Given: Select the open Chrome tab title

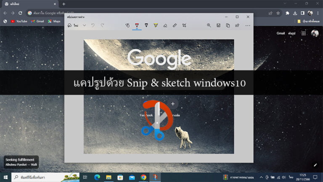Looking at the screenshot, I should (15, 4).
